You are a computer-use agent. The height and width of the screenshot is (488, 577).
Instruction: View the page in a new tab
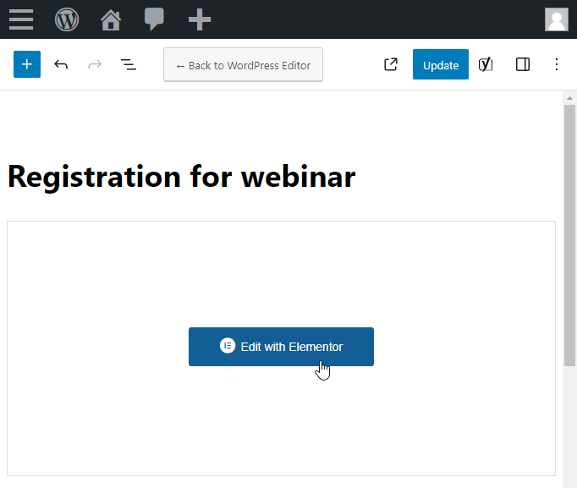pyautogui.click(x=390, y=64)
